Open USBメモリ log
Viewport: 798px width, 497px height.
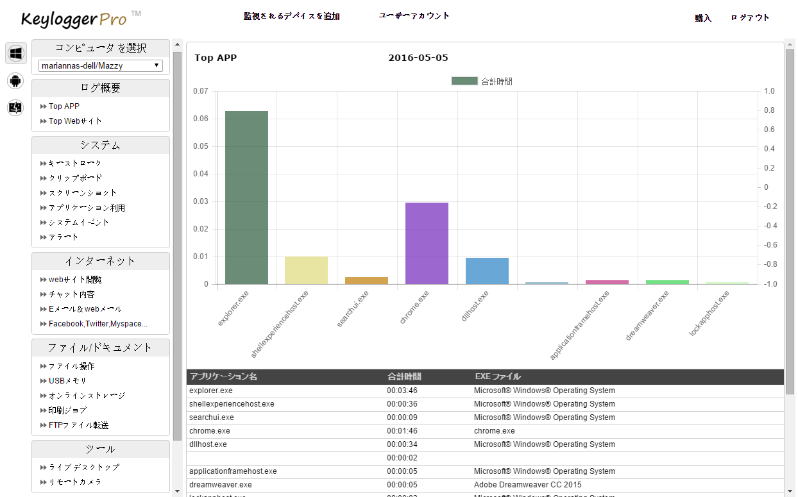tap(67, 381)
